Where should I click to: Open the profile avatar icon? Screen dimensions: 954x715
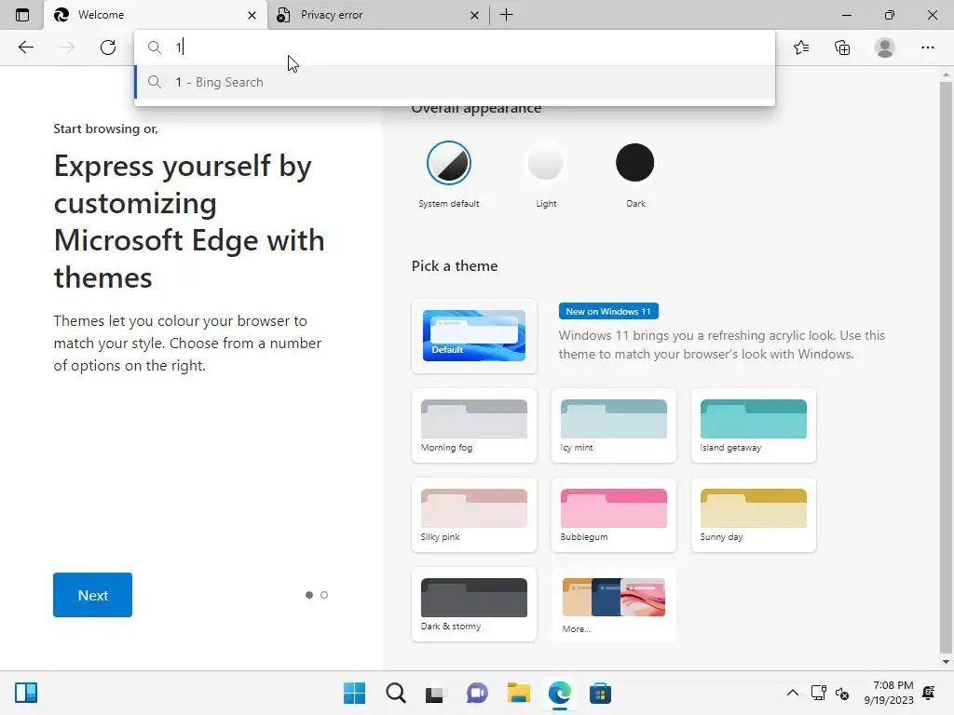coord(885,47)
